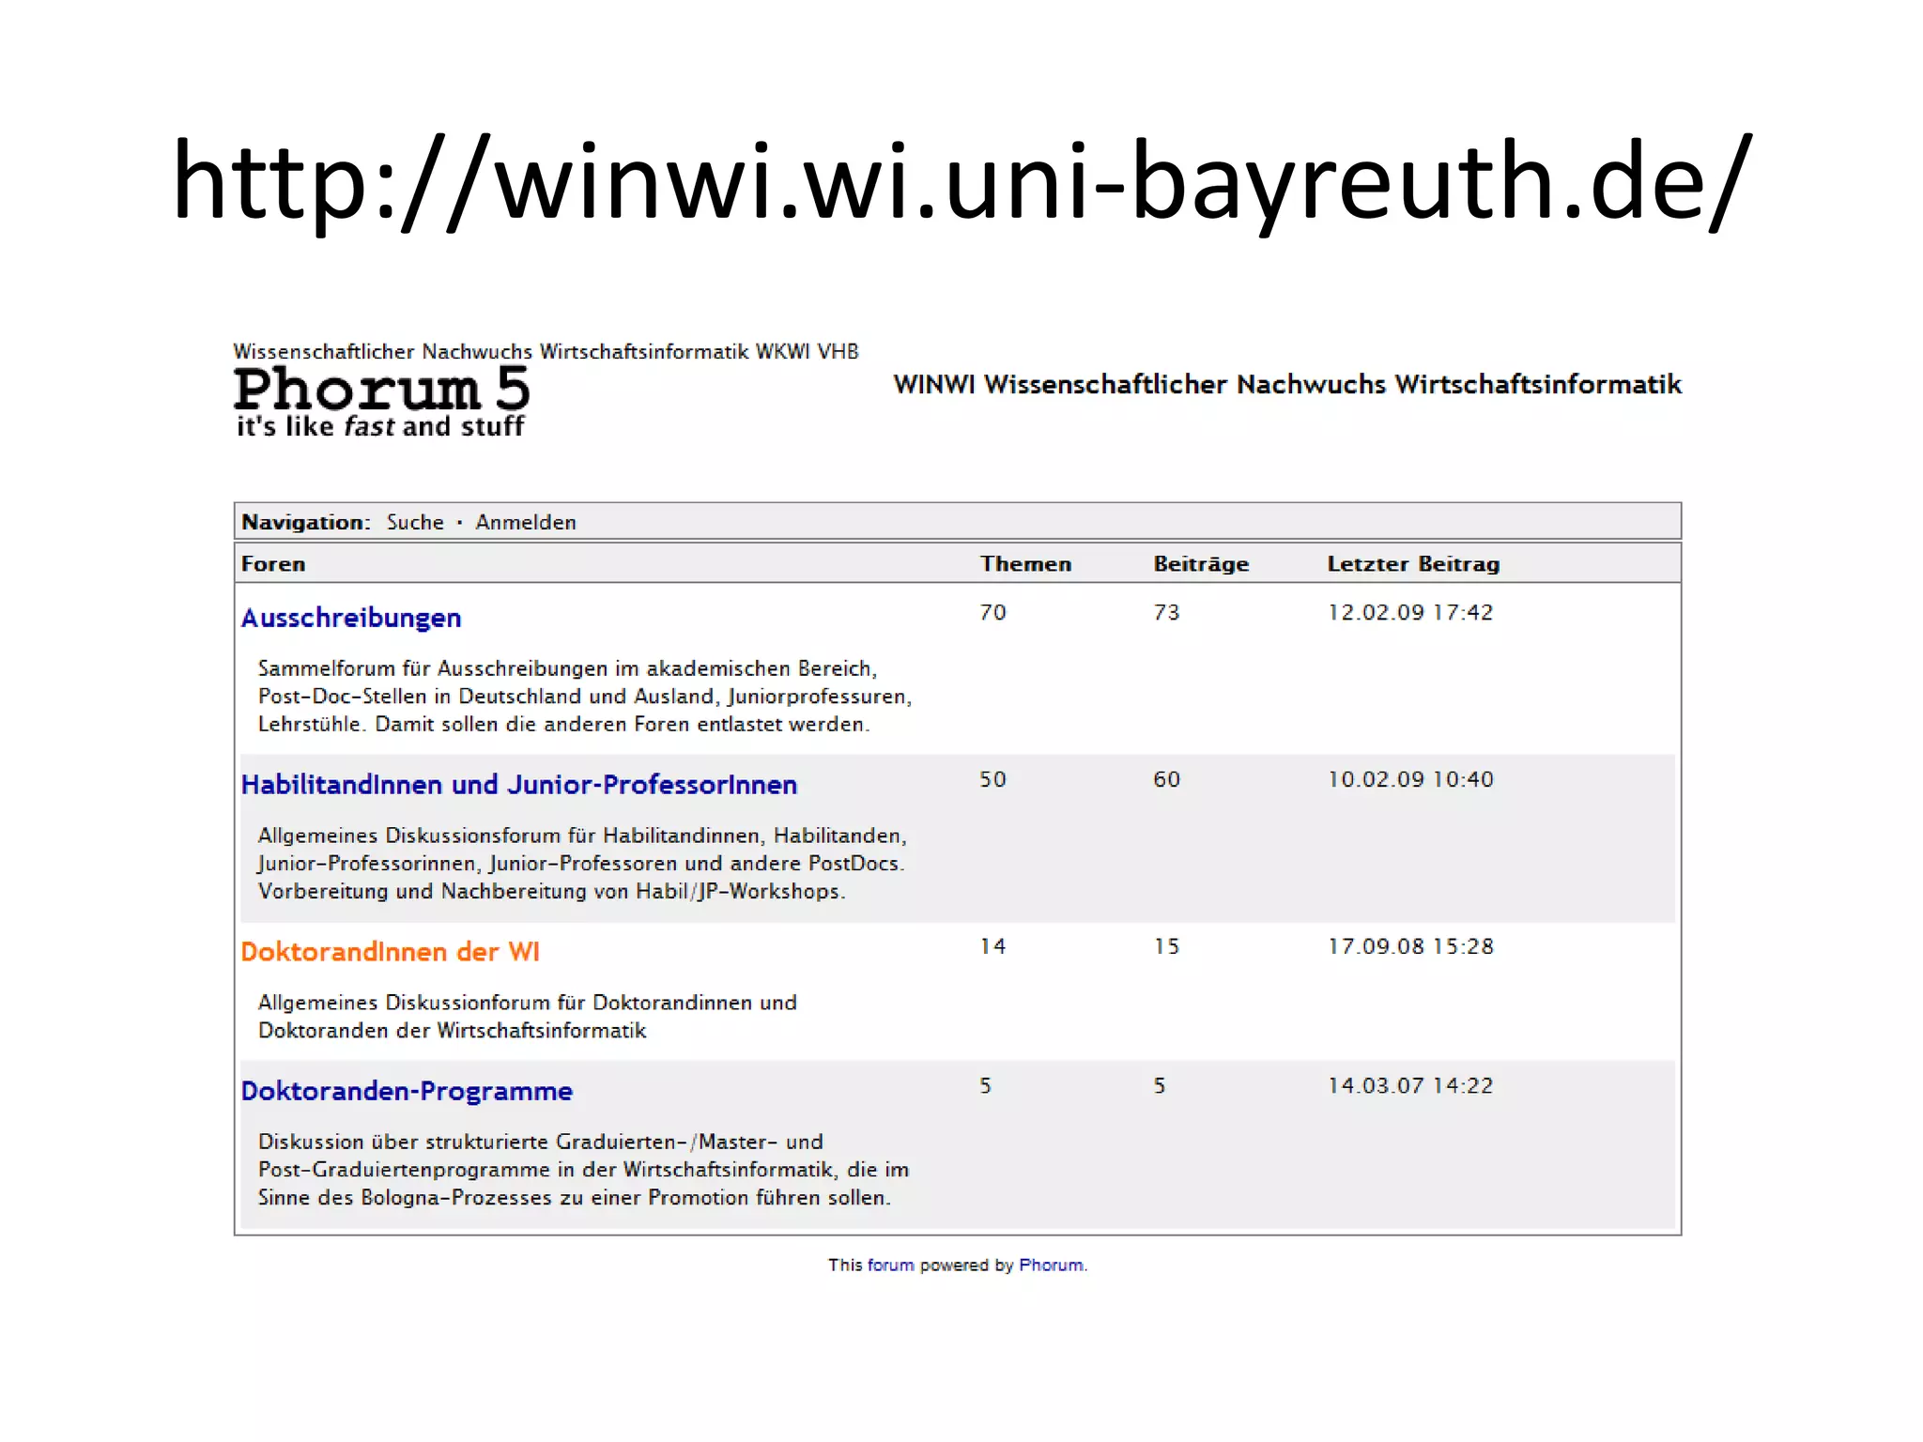
Task: Open the Suche navigation link
Action: pyautogui.click(x=415, y=522)
